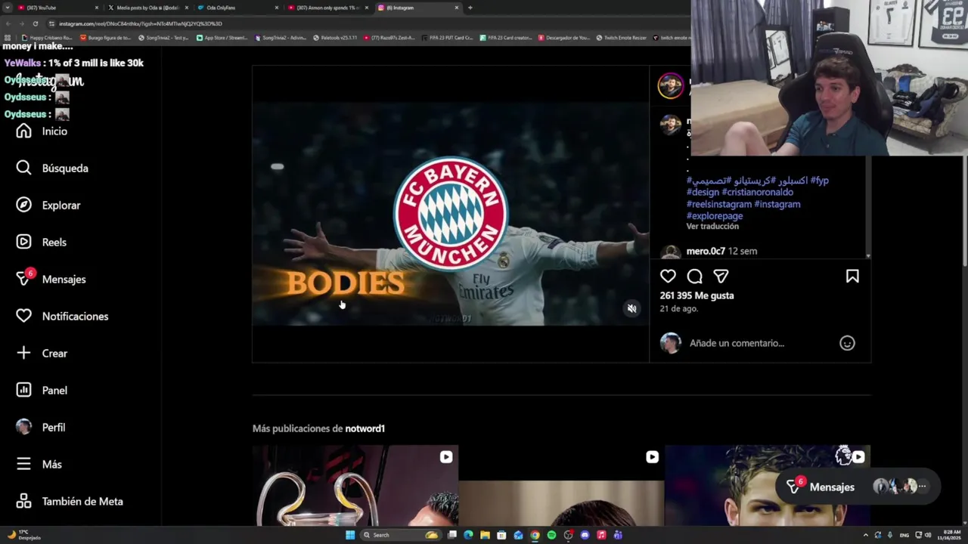Viewport: 968px width, 544px height.
Task: Switch to Media posts by Oda tab
Action: point(147,8)
